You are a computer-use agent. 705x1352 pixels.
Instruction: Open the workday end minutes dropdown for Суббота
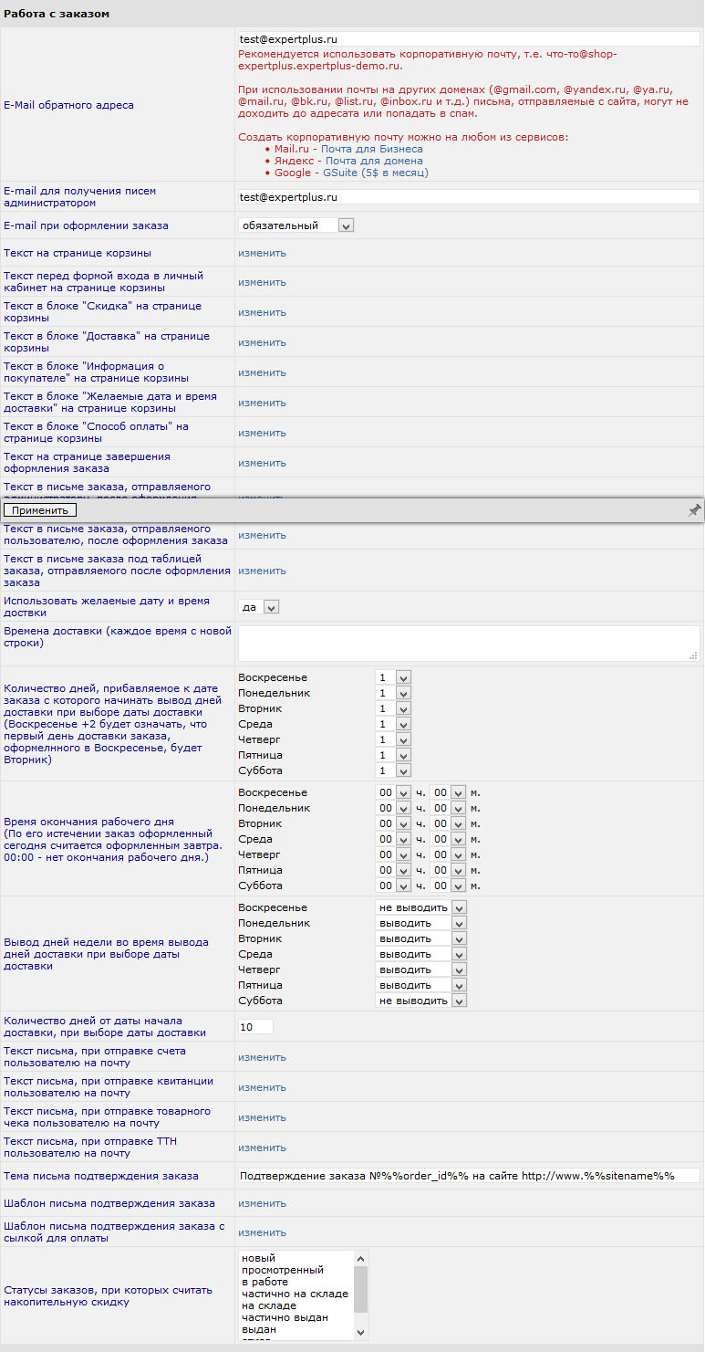point(449,886)
